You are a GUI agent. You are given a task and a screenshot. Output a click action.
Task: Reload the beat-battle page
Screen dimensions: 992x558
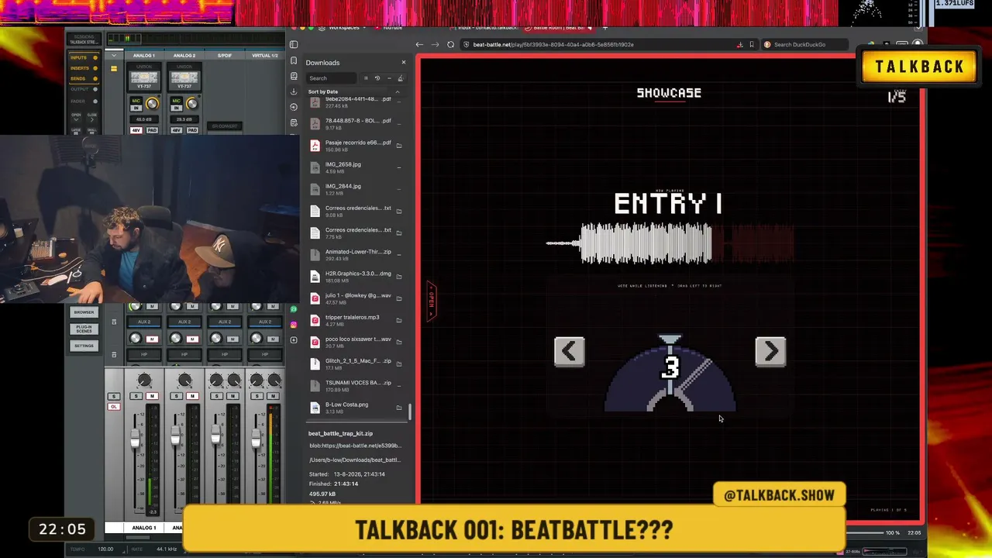(451, 44)
